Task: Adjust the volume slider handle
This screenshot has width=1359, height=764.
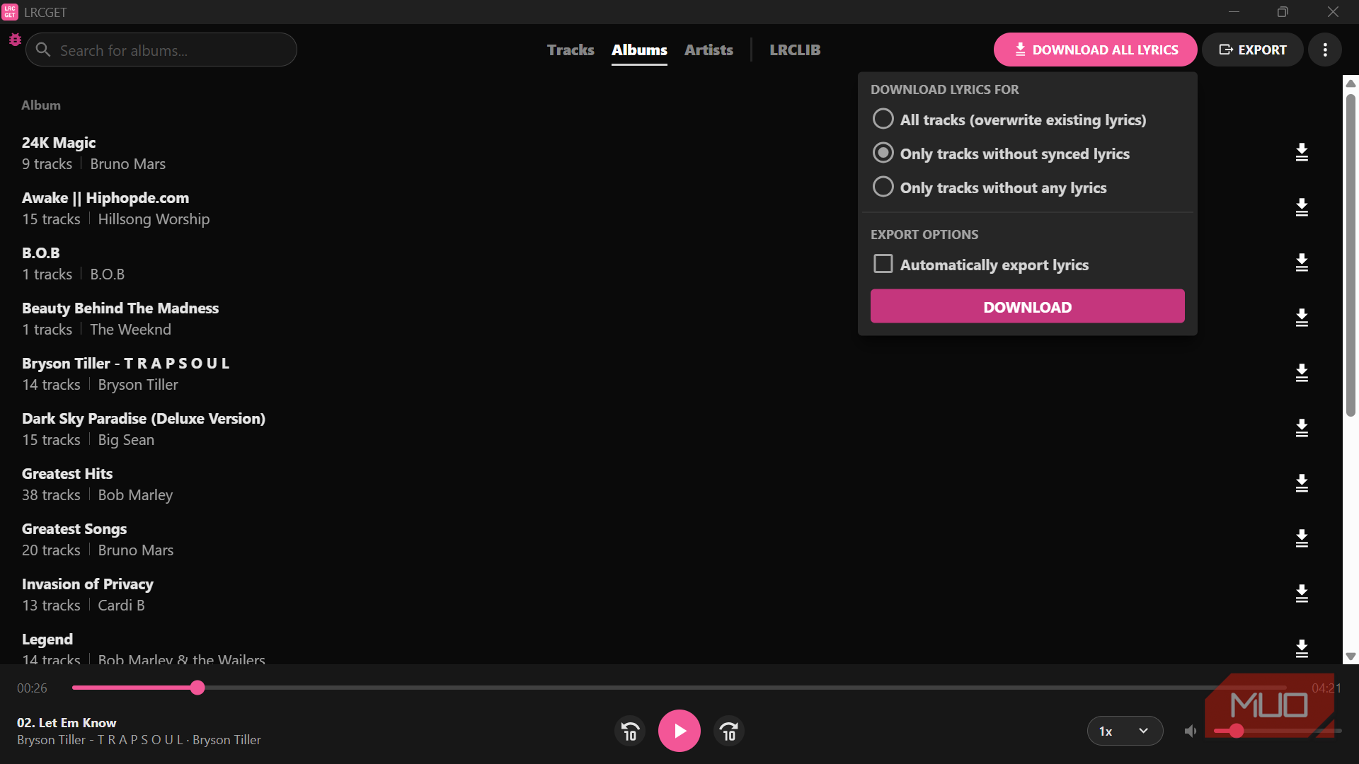Action: click(1236, 731)
